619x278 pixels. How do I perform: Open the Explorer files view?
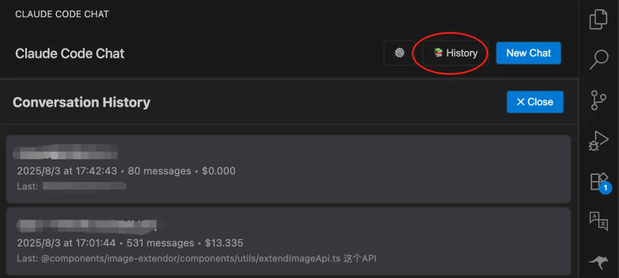coord(598,19)
